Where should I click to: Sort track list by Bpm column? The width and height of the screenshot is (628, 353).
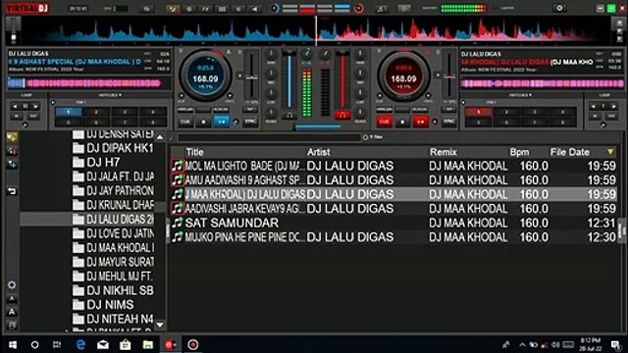pyautogui.click(x=519, y=152)
